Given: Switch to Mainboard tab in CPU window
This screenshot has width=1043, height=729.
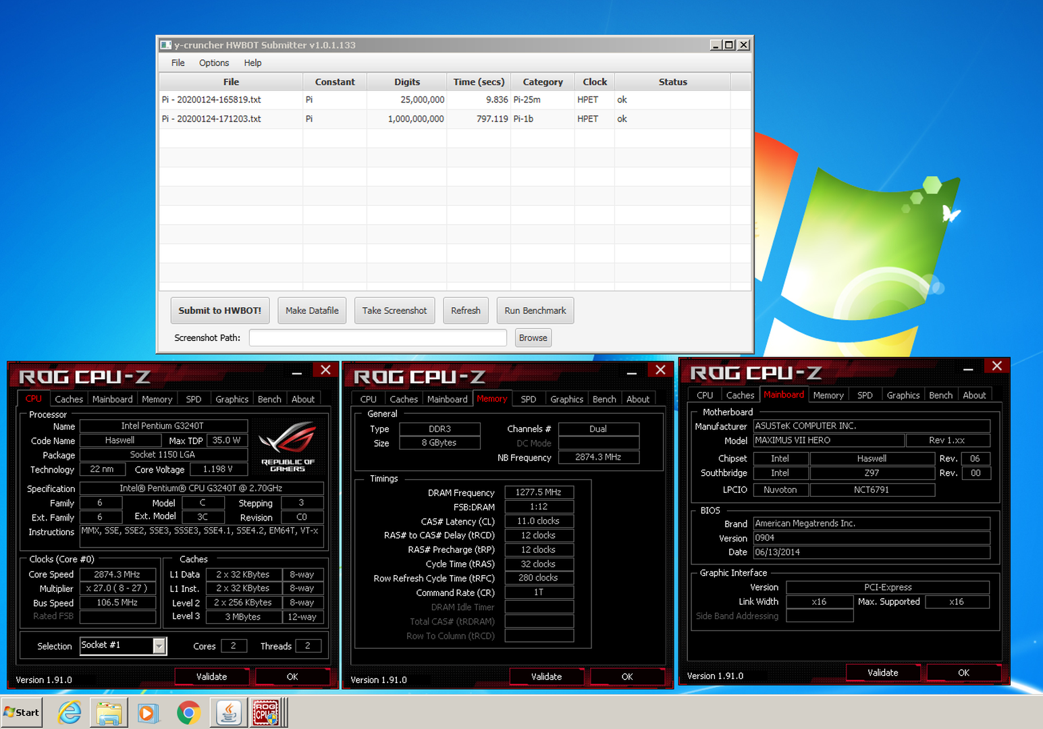Looking at the screenshot, I should point(112,399).
